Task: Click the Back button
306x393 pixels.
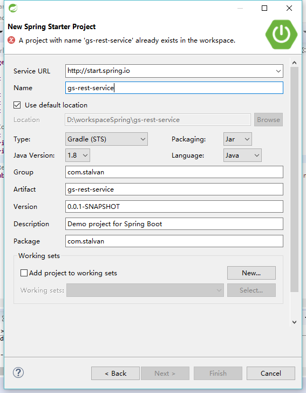Action: (x=115, y=374)
